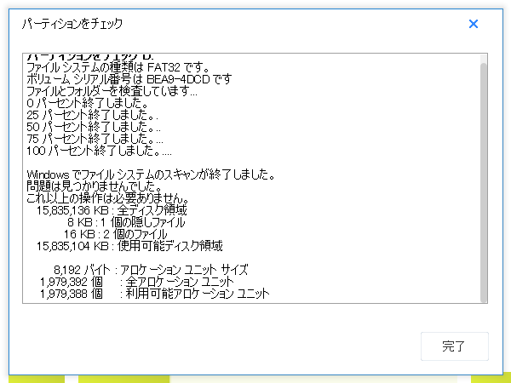This screenshot has height=383, width=511.
Task: Click the Windows file system scan finished line
Action: tap(151, 174)
